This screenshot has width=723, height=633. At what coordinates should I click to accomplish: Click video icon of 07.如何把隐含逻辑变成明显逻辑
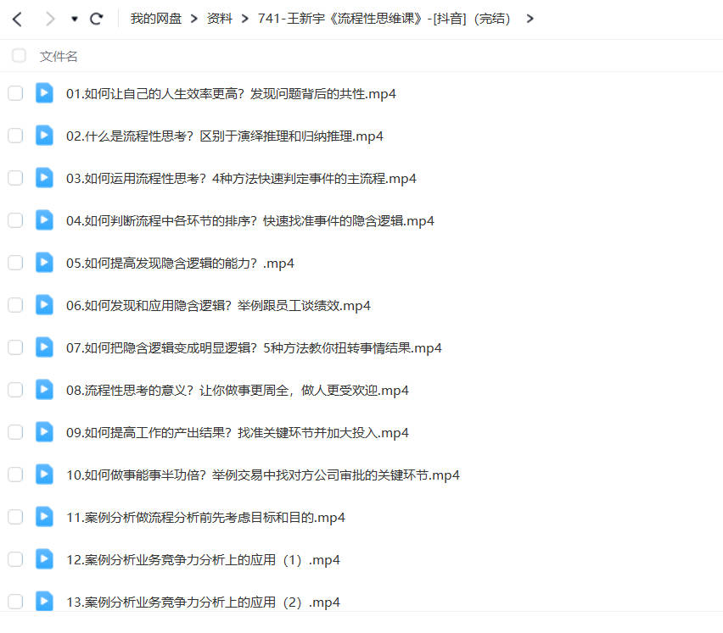coord(44,347)
